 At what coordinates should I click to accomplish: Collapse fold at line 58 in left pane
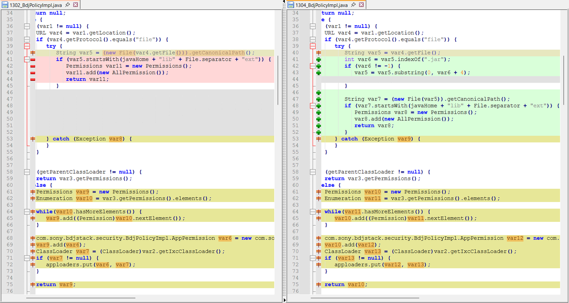pyautogui.click(x=27, y=172)
